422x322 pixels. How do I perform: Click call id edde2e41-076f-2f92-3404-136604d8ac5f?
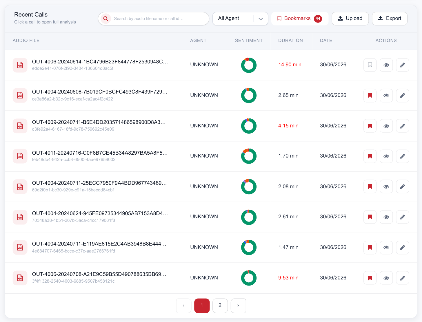(x=73, y=68)
